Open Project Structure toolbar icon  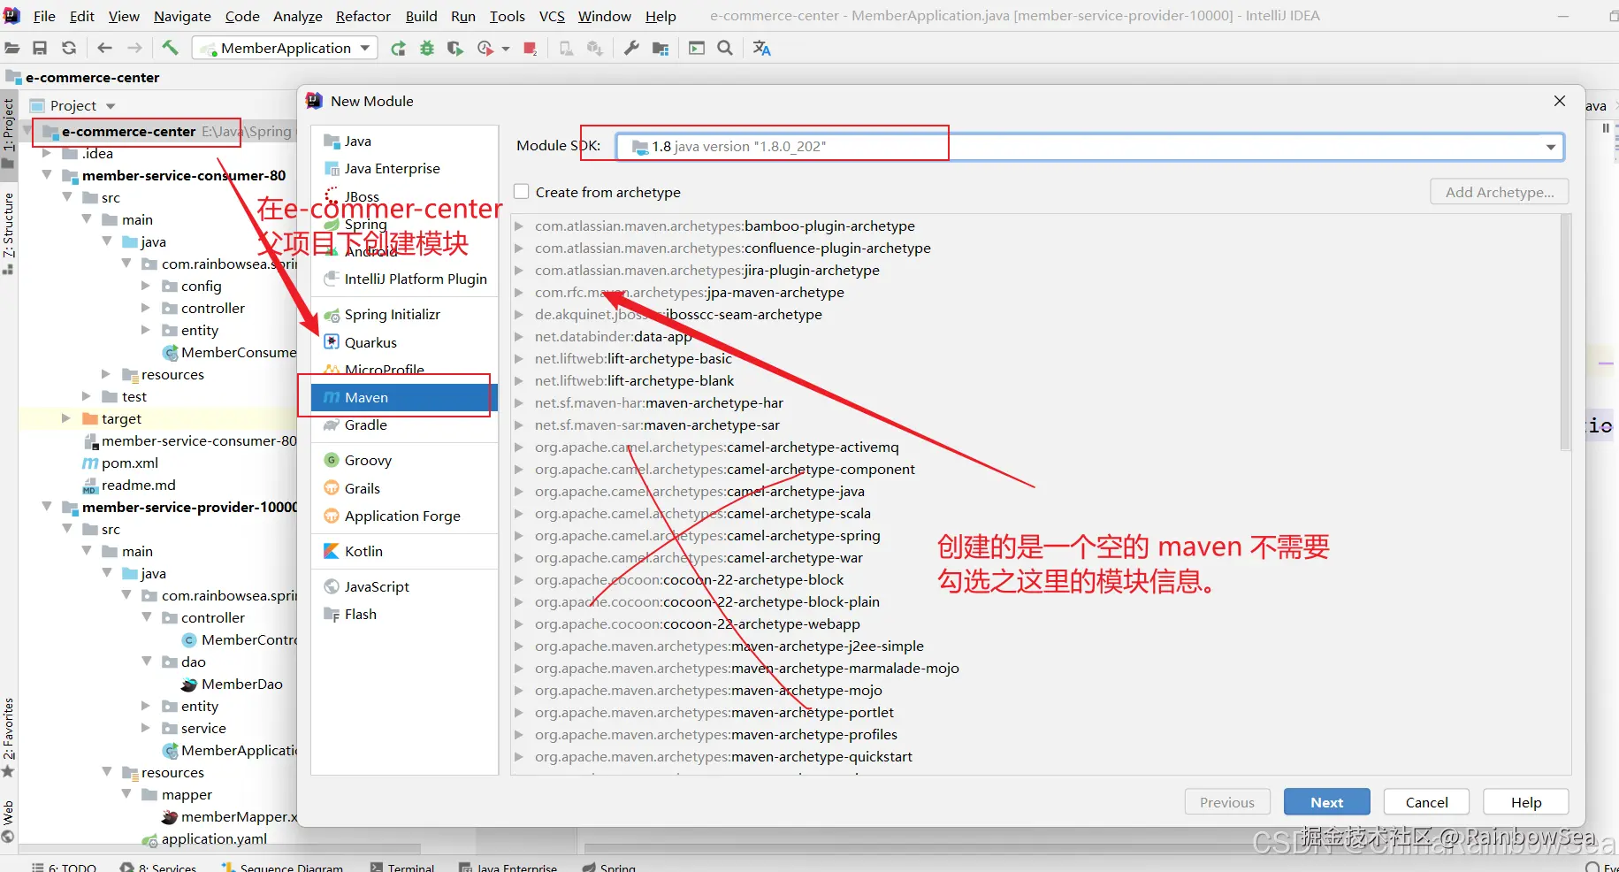(x=661, y=49)
